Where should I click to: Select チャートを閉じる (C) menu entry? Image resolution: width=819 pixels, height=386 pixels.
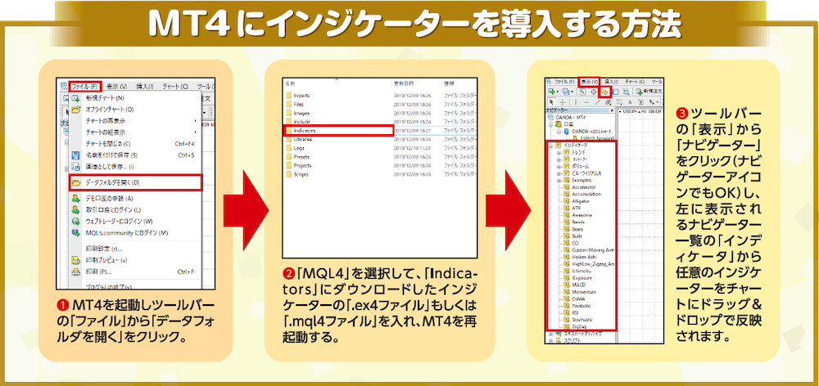click(x=108, y=143)
